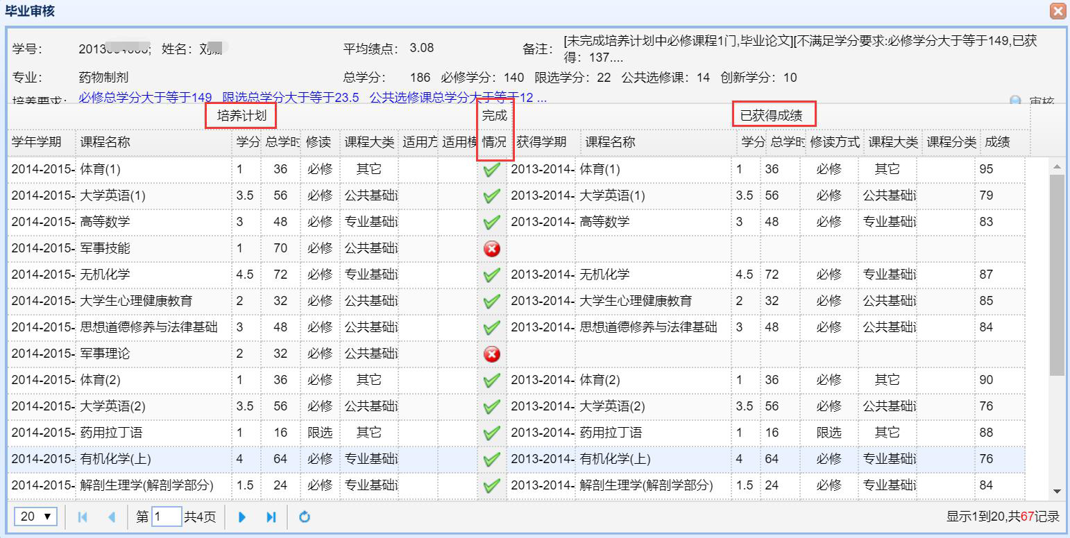Click the red X status for 军事理论
The width and height of the screenshot is (1070, 538).
pos(492,354)
